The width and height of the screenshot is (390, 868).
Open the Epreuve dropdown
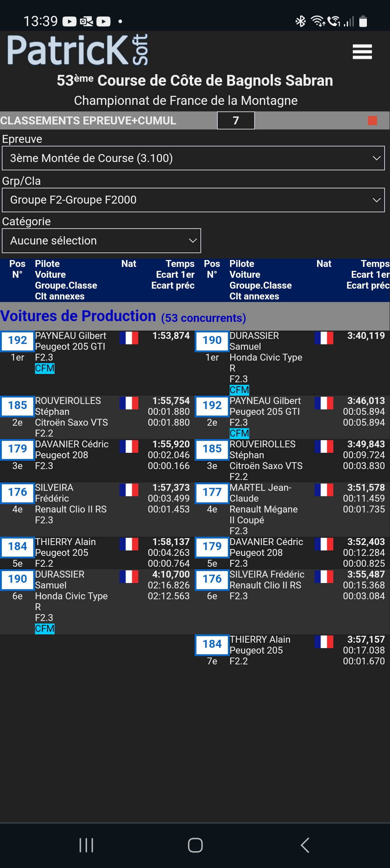193,158
